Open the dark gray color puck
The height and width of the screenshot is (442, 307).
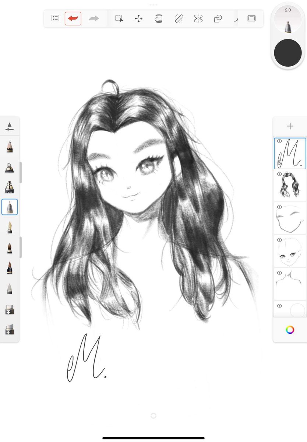pyautogui.click(x=288, y=53)
